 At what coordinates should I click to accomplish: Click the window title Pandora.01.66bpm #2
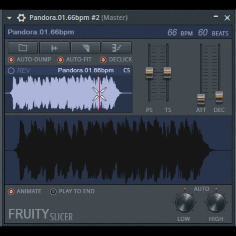[64, 17]
